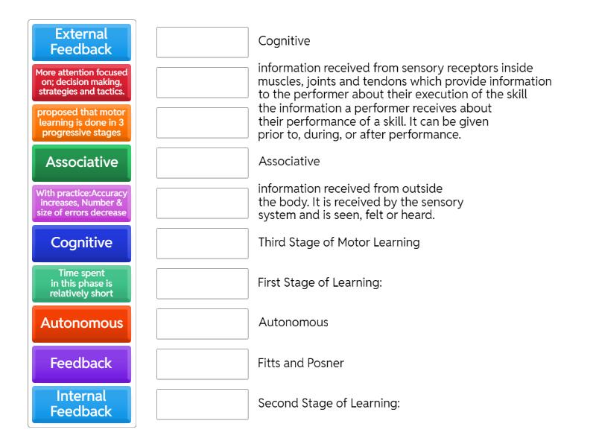Click the Associative green tile
The height and width of the screenshot is (447, 596).
[x=80, y=162]
